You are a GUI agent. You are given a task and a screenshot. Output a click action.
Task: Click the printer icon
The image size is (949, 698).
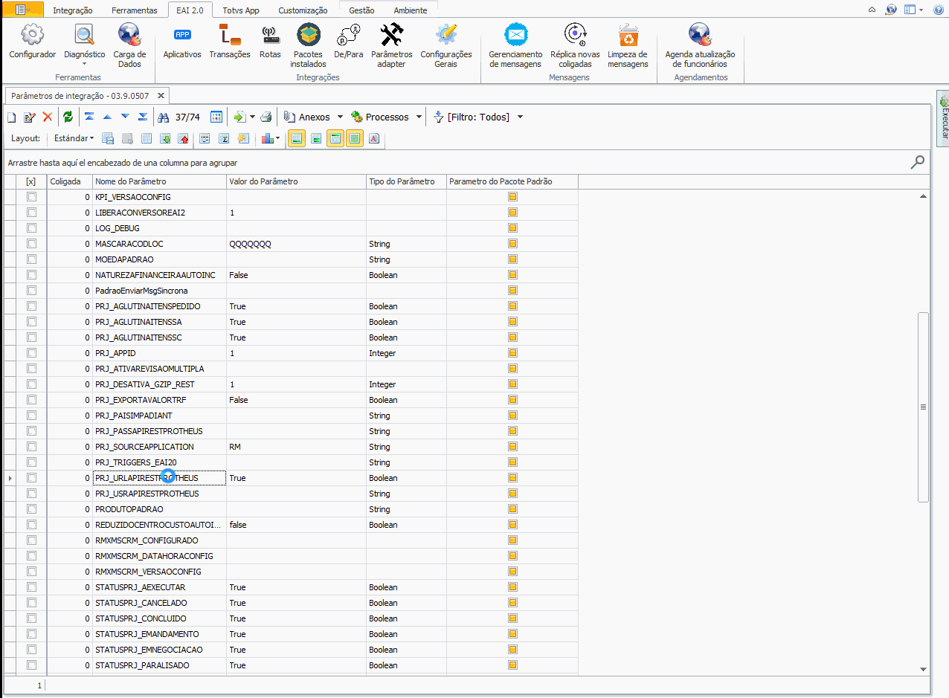(266, 117)
